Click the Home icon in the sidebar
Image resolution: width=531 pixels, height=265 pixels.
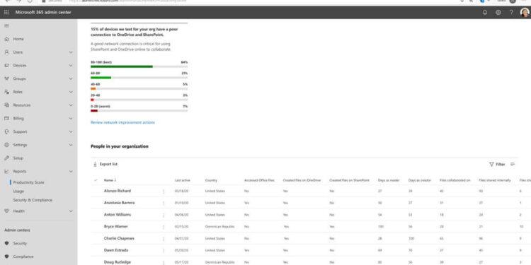click(x=6, y=39)
